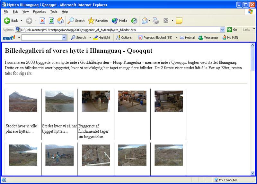Expand the Back button history dropdown
257x184 pixels.
pos(21,21)
